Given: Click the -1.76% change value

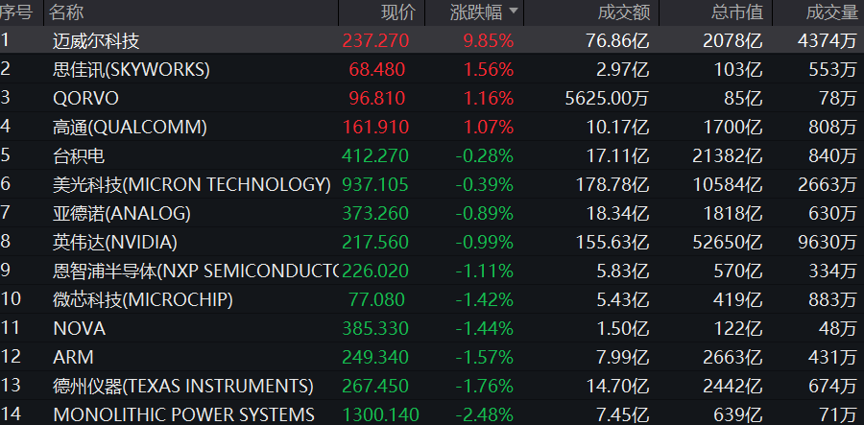Looking at the screenshot, I should [485, 386].
